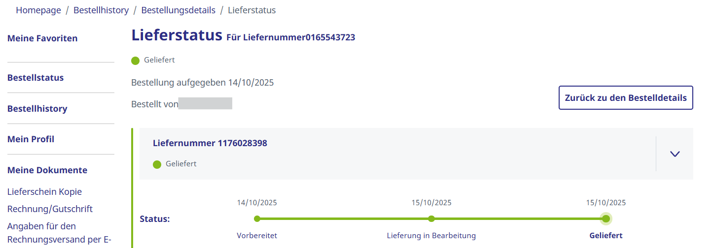Image resolution: width=712 pixels, height=248 pixels.
Task: Click the Geliefert timeline end marker
Action: point(606,219)
